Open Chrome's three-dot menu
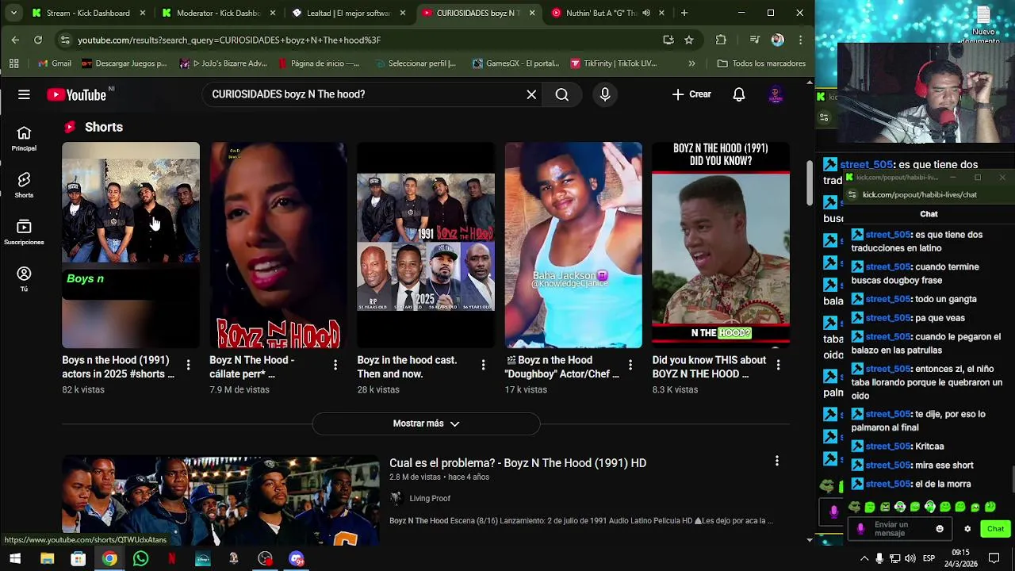The width and height of the screenshot is (1015, 571). tap(800, 40)
